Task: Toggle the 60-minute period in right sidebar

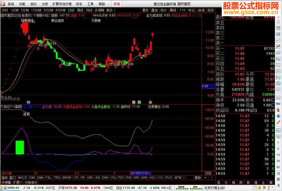Action: tap(278, 167)
